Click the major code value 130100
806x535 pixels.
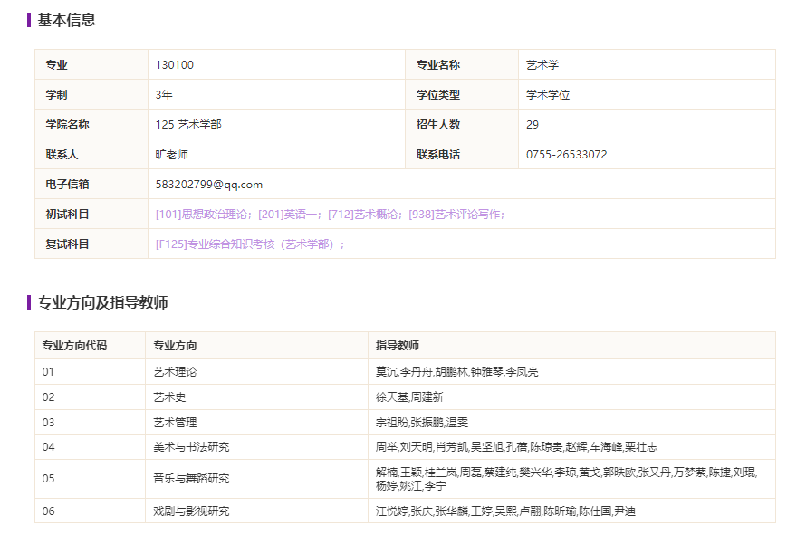(175, 65)
